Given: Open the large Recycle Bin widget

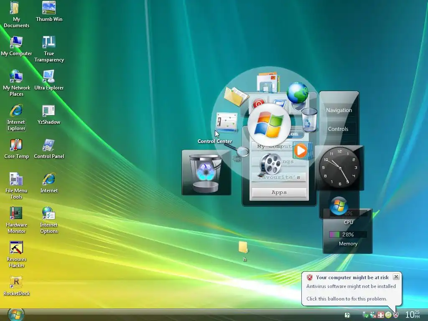Looking at the screenshot, I should (206, 172).
